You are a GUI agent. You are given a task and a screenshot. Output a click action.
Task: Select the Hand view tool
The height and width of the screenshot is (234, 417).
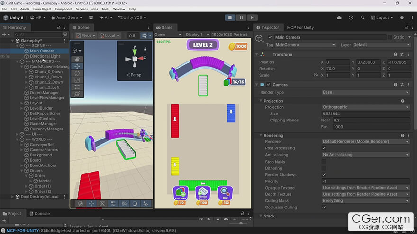(x=77, y=59)
